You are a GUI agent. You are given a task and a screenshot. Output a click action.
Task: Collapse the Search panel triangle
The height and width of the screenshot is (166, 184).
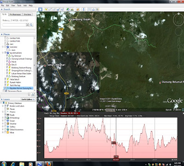pyautogui.click(x=2, y=9)
